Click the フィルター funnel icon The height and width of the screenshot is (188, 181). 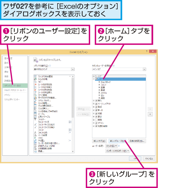(35, 119)
